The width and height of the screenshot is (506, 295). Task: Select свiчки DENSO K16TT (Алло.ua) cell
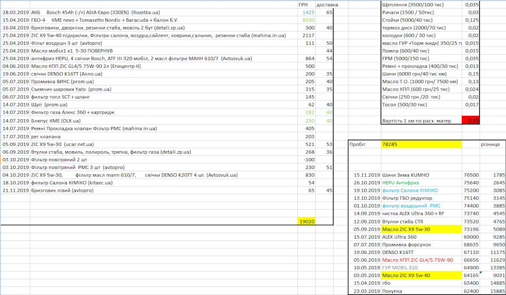click(x=163, y=74)
